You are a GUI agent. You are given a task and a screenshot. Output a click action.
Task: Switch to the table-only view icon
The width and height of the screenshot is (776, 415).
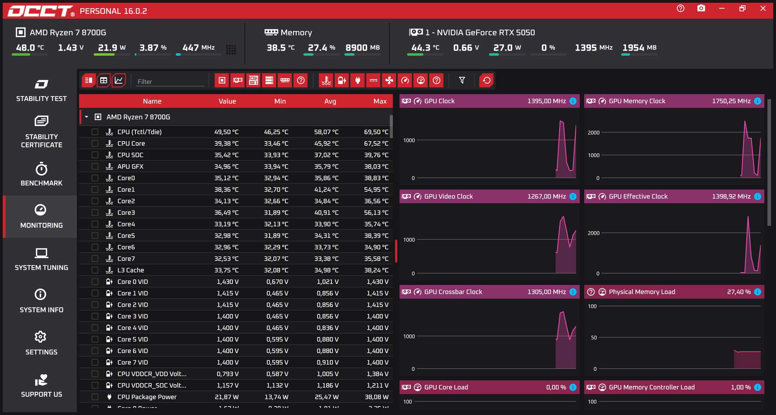103,80
